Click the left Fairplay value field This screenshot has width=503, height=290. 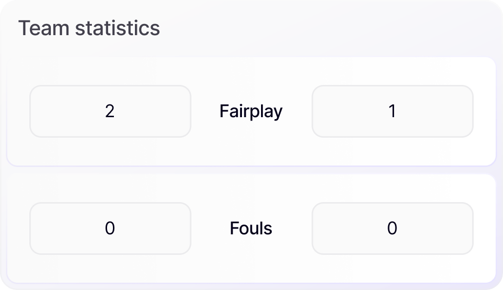(x=110, y=111)
